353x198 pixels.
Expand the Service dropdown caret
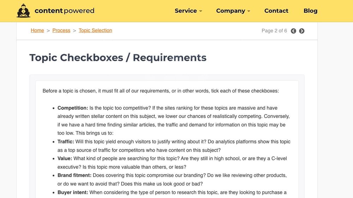click(201, 11)
